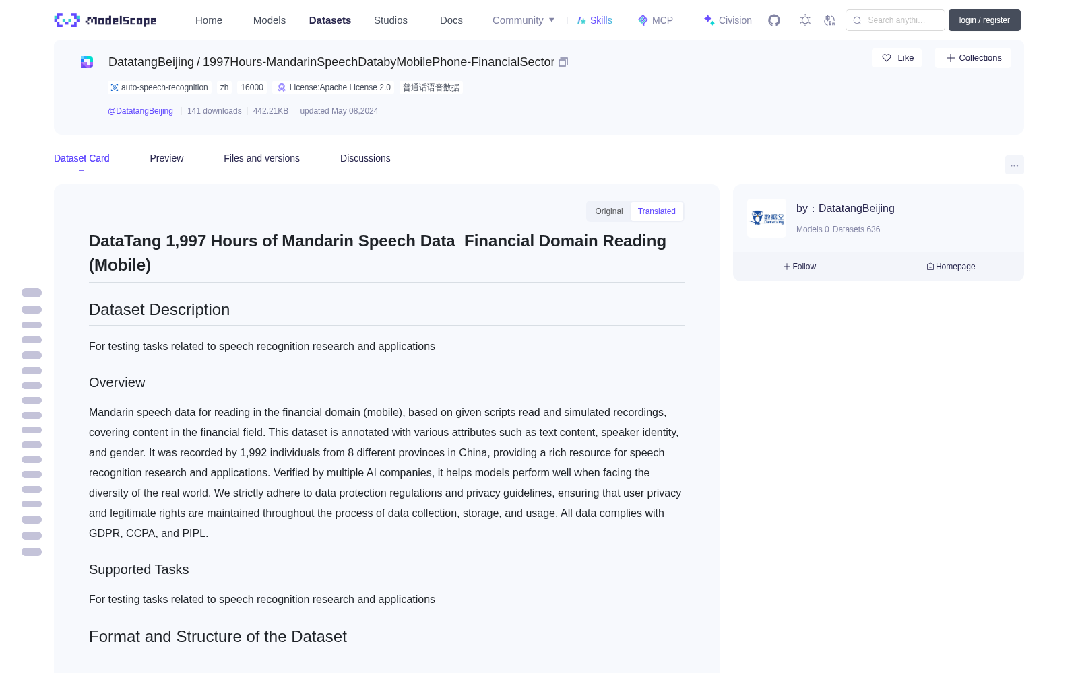1078x673 pixels.
Task: Click the Dataset Description heading
Action: 159,310
